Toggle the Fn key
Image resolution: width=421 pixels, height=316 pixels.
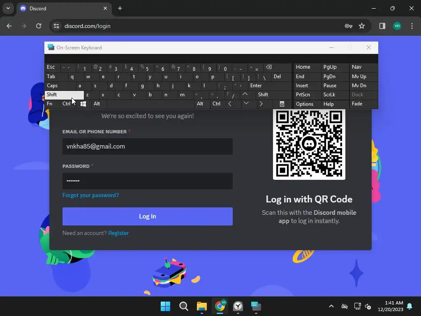[x=52, y=104]
